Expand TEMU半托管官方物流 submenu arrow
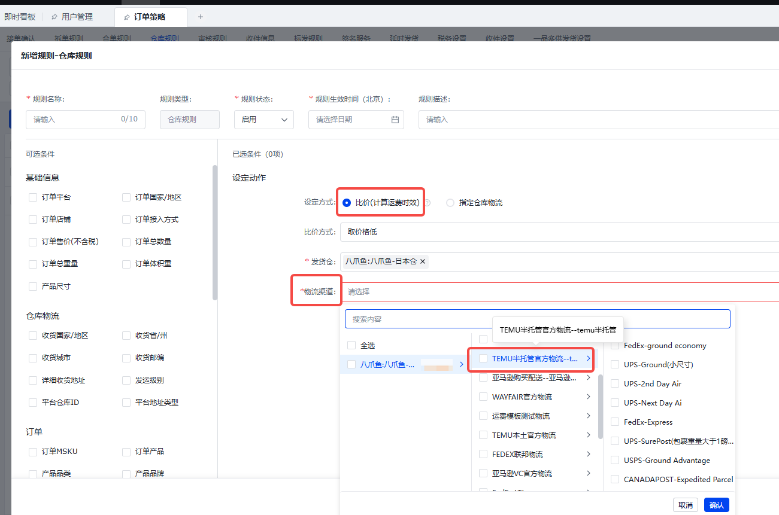Image resolution: width=779 pixels, height=515 pixels. coord(589,358)
